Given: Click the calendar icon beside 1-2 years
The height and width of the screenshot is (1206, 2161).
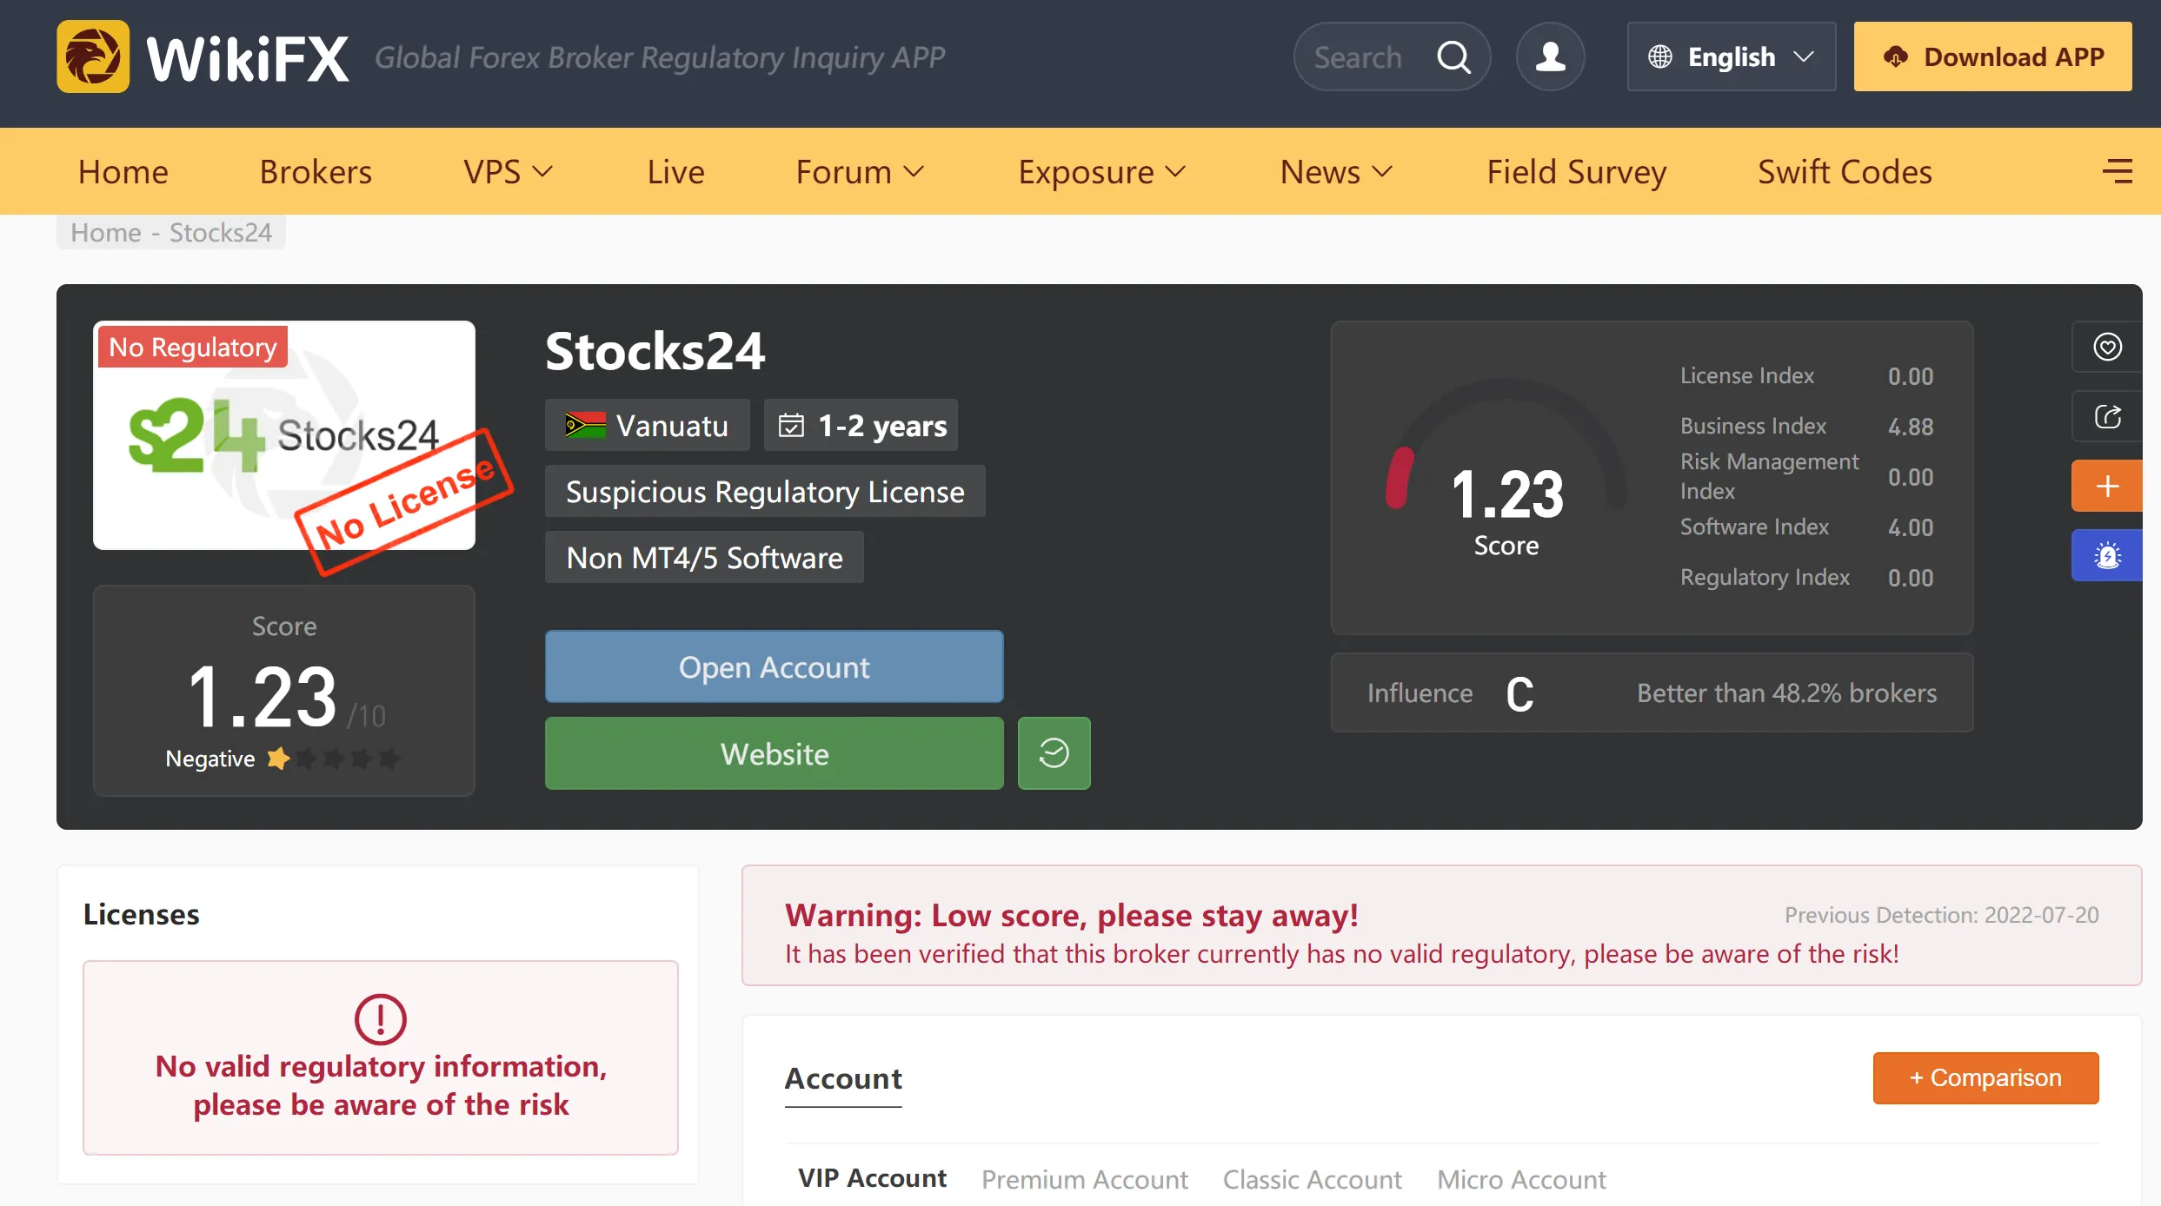Looking at the screenshot, I should click(x=791, y=426).
